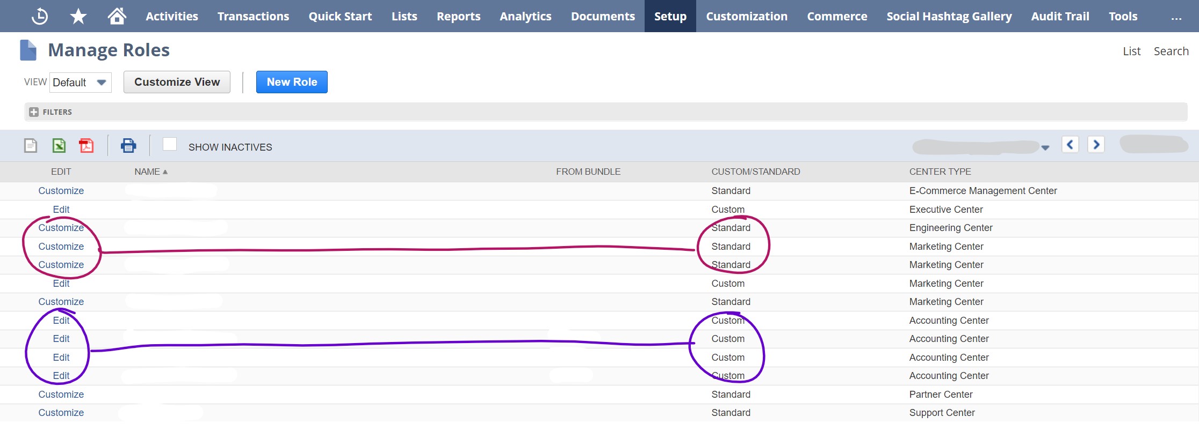This screenshot has width=1199, height=424.
Task: Open the Social Hashtag Gallery menu
Action: (x=949, y=17)
